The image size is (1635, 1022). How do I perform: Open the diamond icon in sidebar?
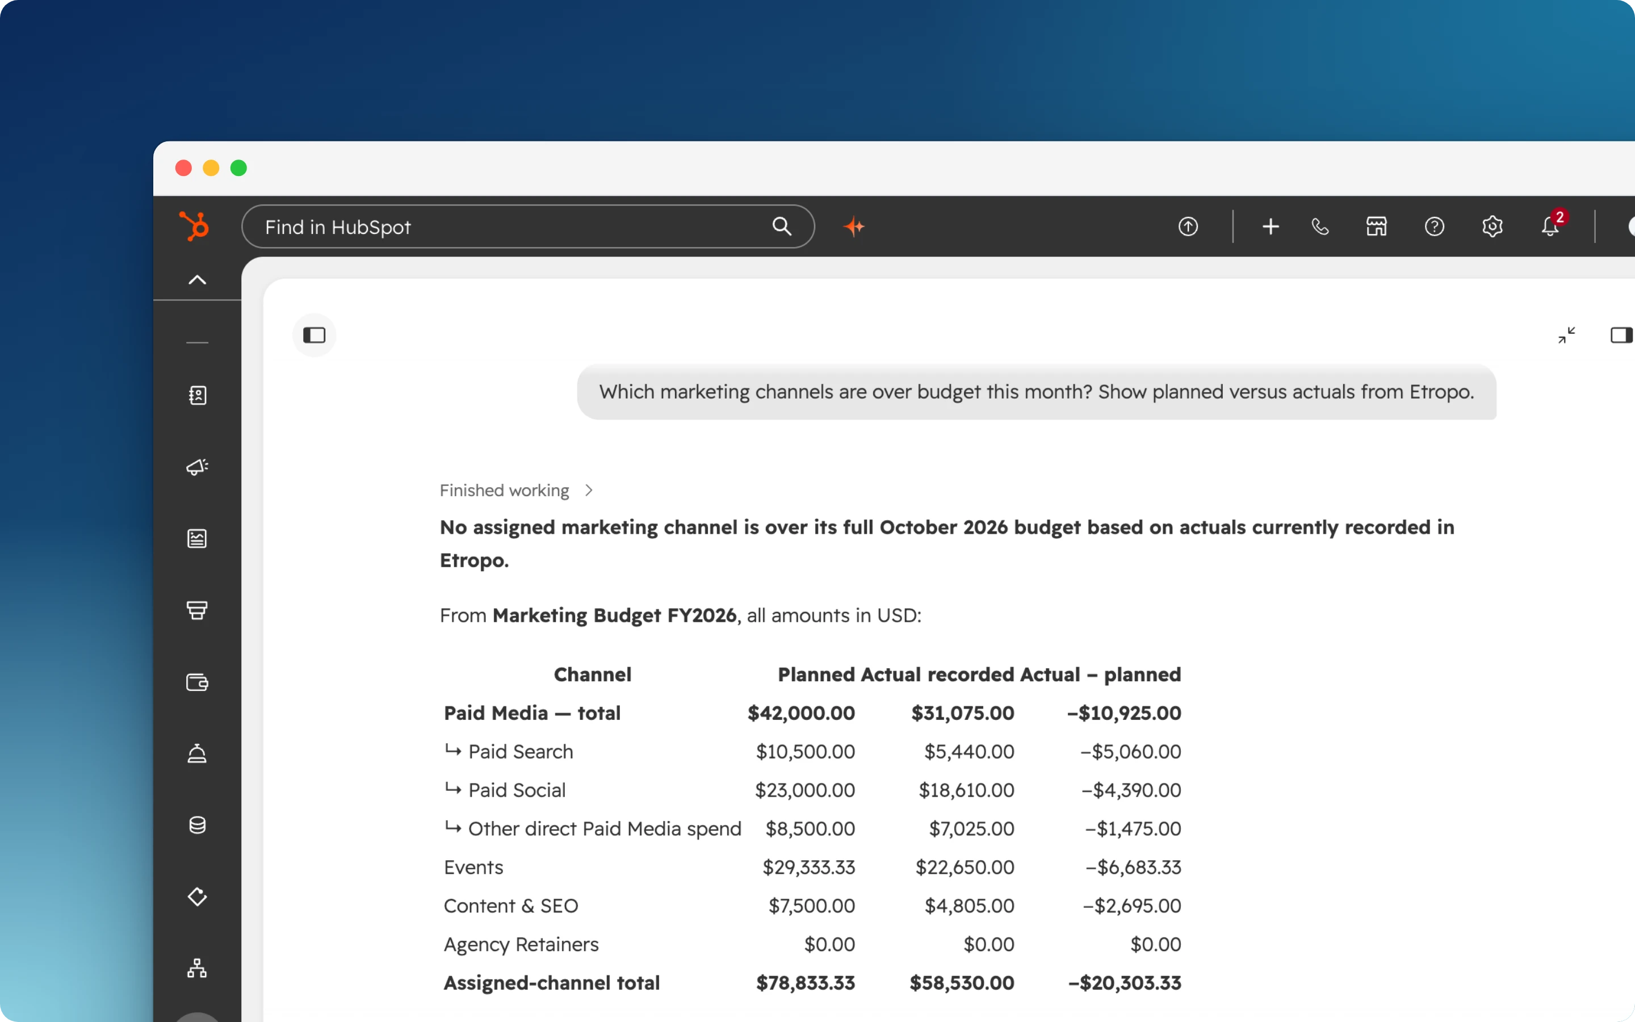pos(196,897)
